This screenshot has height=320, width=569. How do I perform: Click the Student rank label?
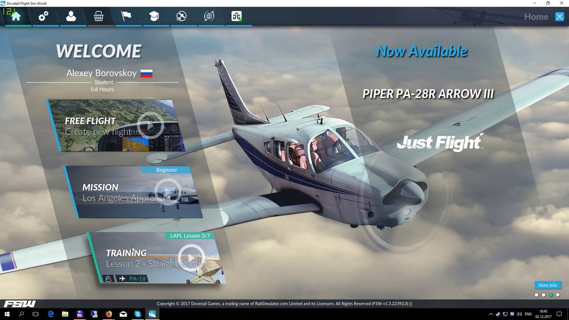tap(104, 82)
